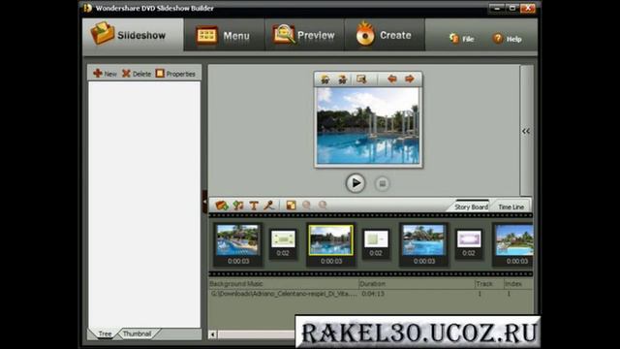Screen dimensions: 620x349
Task: Stop the slideshow preview
Action: 382,183
